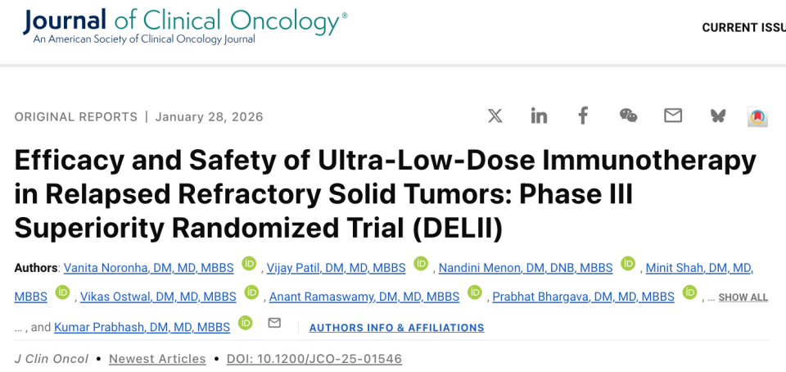Open Kumar Prabhash's ORCID iD icon

246,323
